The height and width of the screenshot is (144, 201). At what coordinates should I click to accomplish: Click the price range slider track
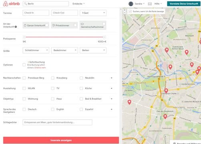[x=64, y=37]
